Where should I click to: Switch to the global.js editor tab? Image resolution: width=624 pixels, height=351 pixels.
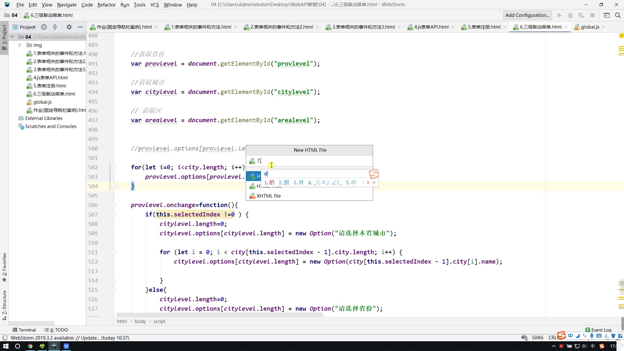[590, 27]
